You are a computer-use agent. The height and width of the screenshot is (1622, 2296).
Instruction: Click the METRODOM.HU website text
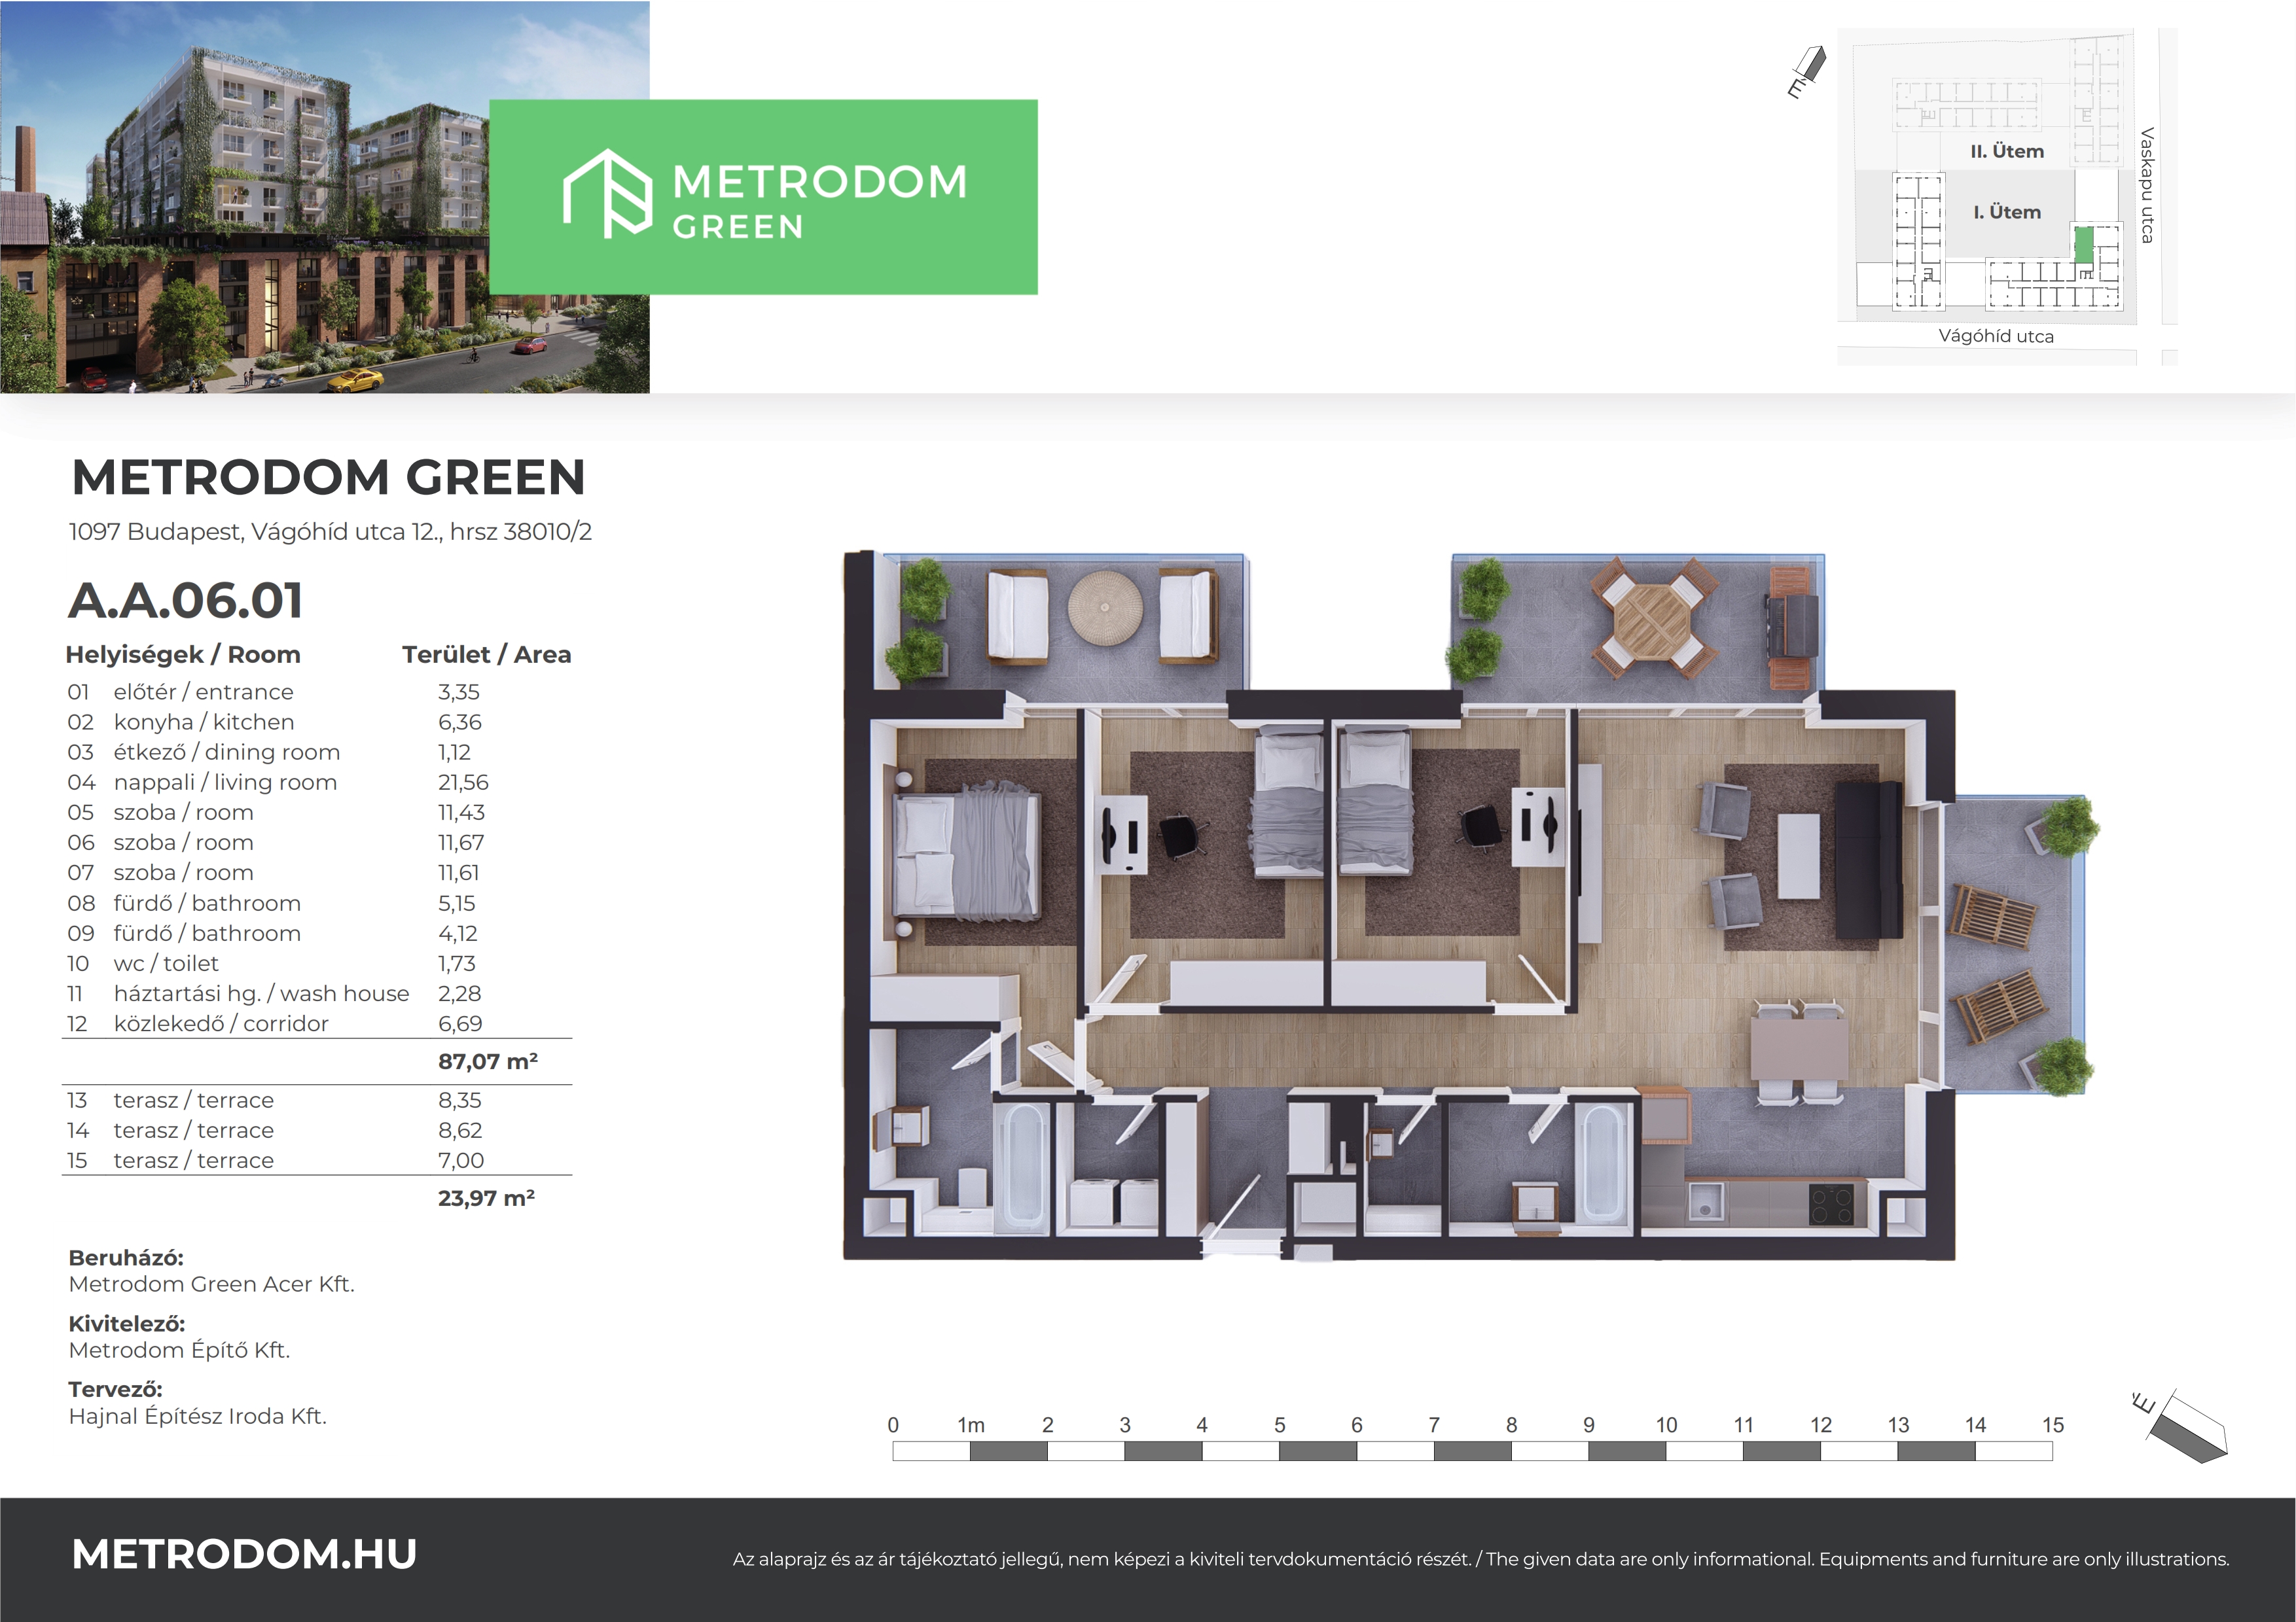tap(244, 1554)
